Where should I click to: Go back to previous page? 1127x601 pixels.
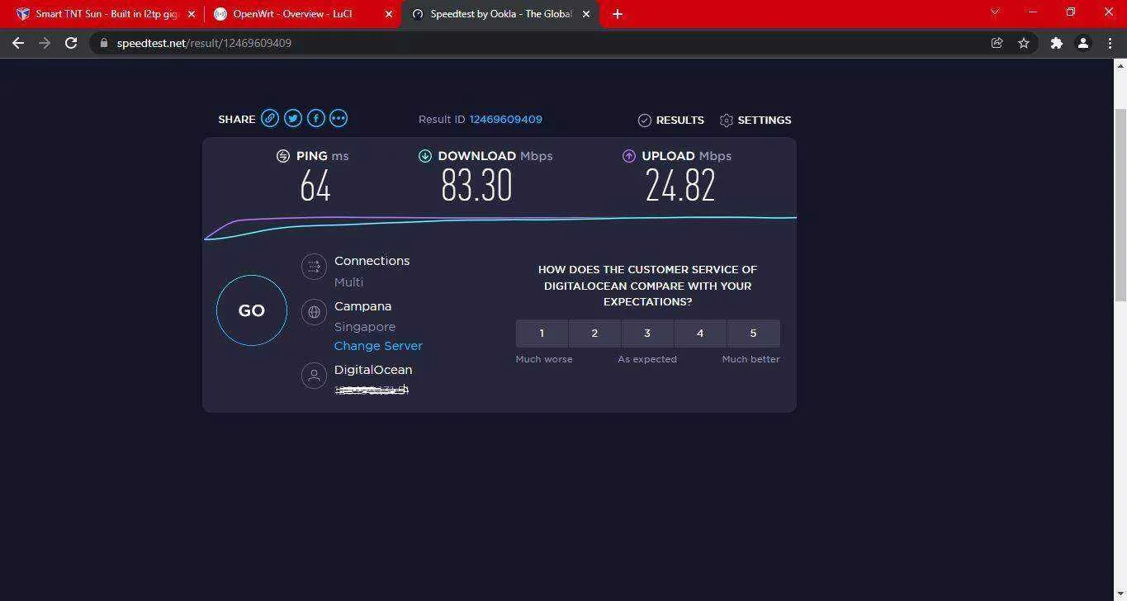pyautogui.click(x=18, y=43)
